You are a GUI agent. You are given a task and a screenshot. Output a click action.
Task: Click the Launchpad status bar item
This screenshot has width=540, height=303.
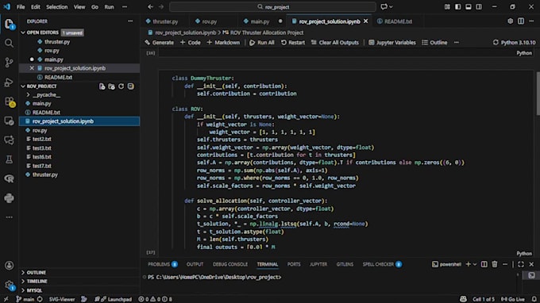[114, 299]
